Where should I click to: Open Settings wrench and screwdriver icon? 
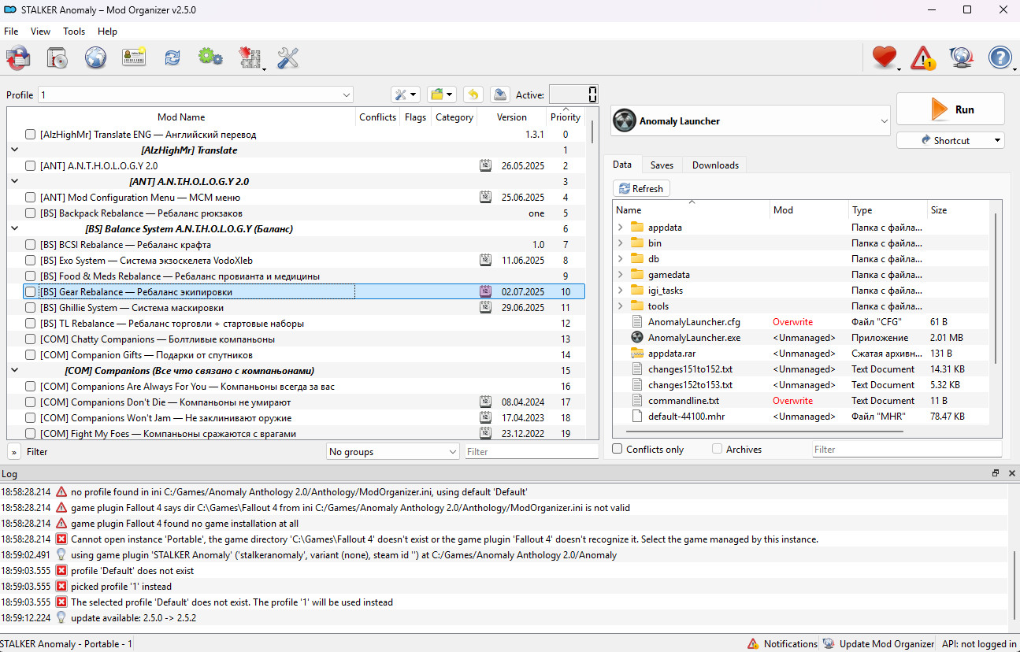pyautogui.click(x=287, y=57)
